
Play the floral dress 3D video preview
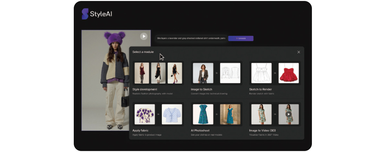coord(289,114)
